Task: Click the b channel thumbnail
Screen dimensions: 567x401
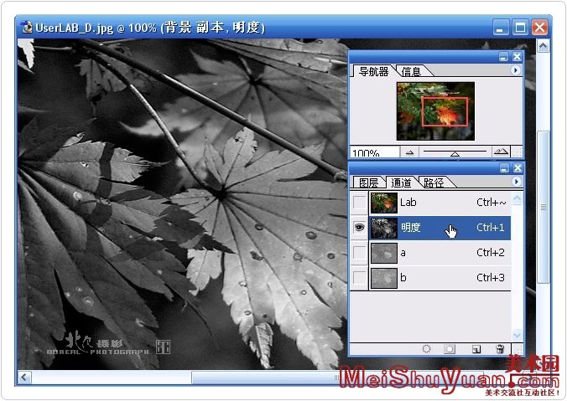Action: coord(384,278)
